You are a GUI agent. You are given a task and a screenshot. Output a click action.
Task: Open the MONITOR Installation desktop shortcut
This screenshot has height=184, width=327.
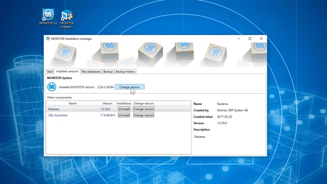67,19
